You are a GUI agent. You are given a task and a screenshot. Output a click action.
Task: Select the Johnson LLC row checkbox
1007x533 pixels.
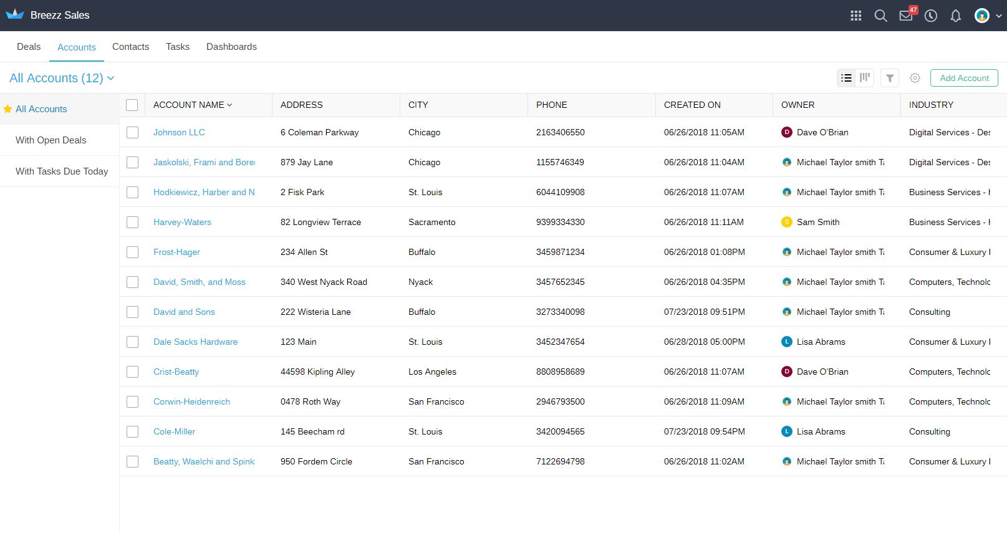click(x=132, y=132)
